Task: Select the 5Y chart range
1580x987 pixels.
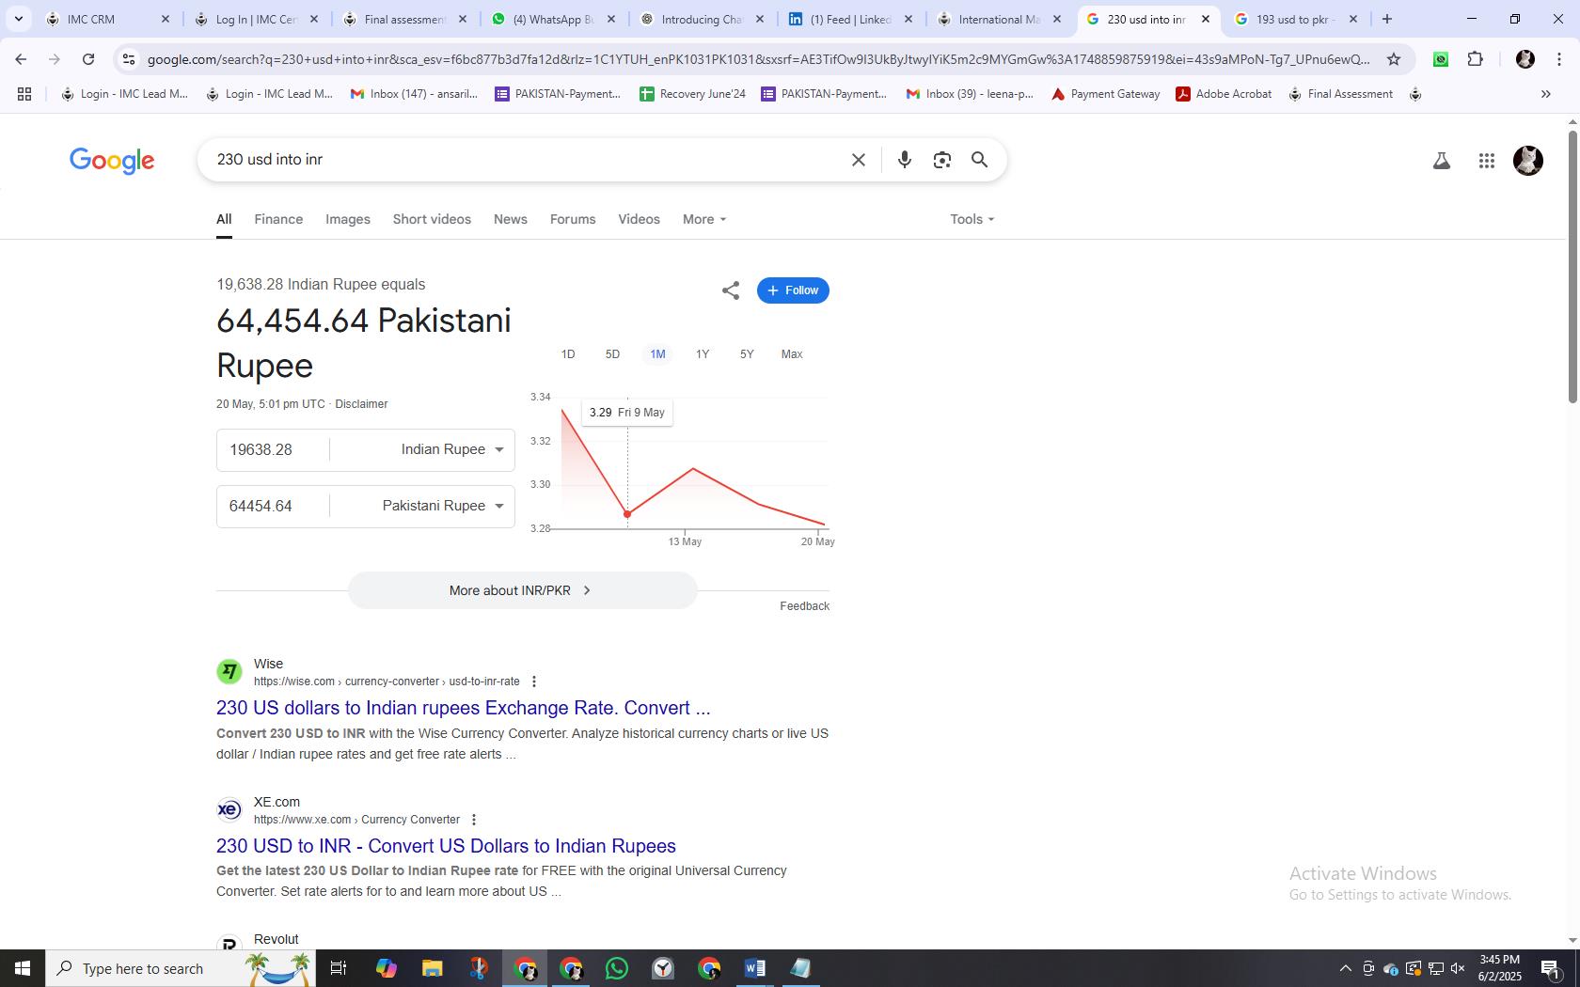Action: pos(747,354)
